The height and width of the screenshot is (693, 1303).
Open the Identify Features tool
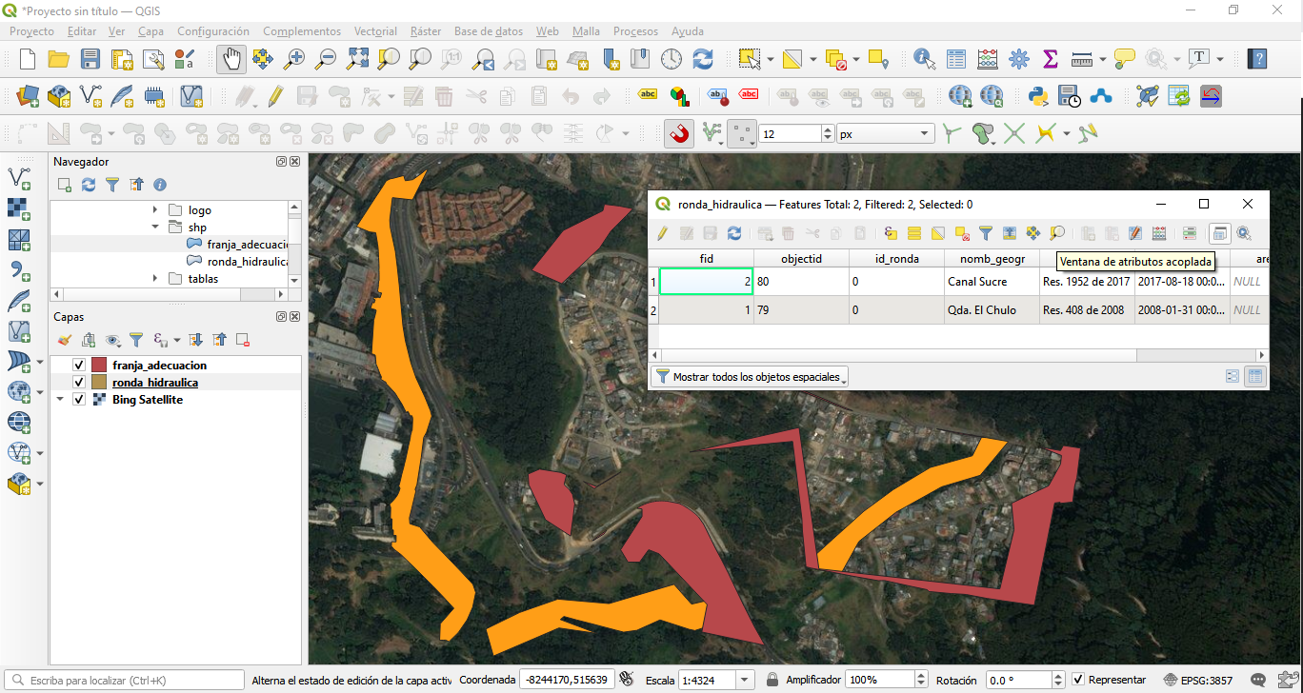[924, 59]
